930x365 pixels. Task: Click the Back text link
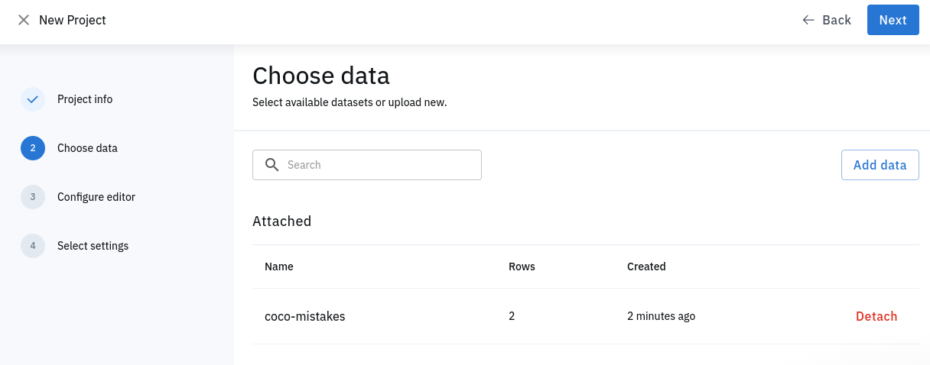(837, 20)
